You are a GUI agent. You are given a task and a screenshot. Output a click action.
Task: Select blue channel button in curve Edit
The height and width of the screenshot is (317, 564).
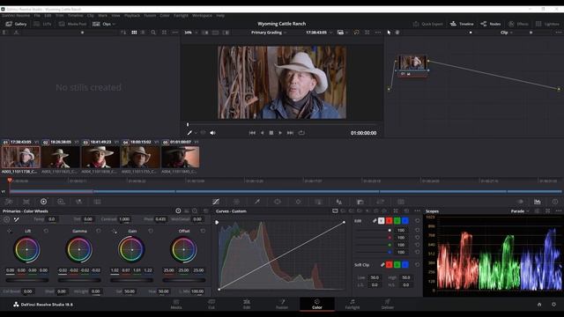[405, 221]
